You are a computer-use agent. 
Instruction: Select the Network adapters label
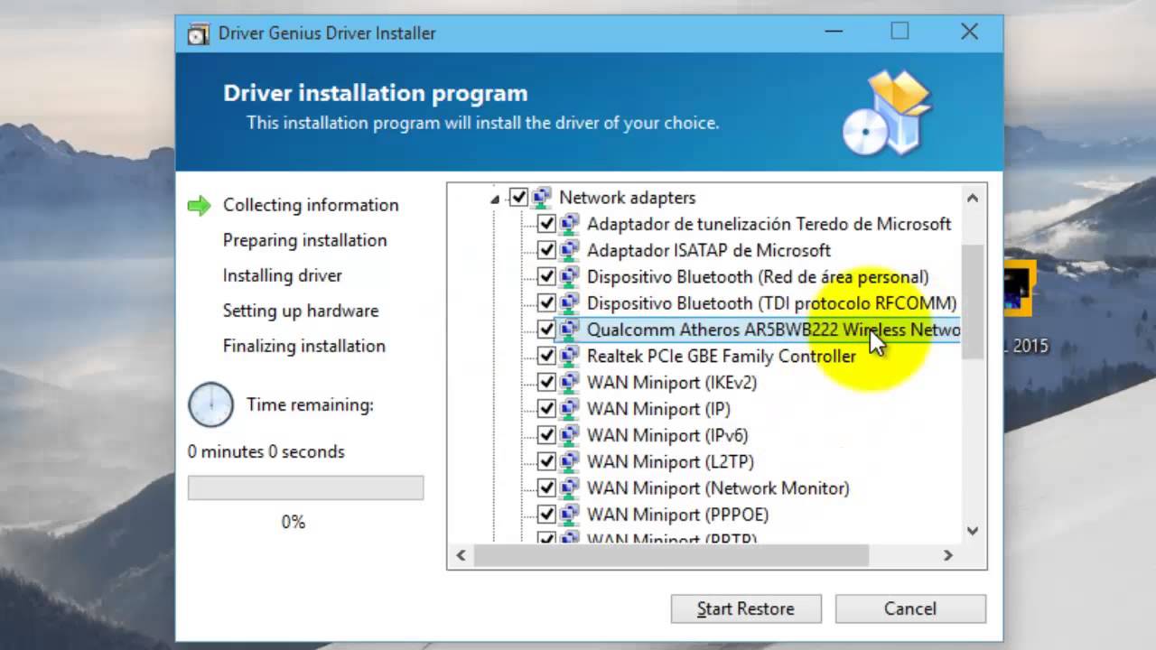628,197
